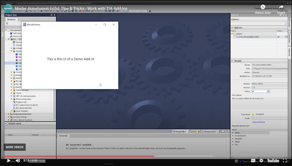Open the Info inspector tab
Screen dimensions: 292x166
point(195,131)
